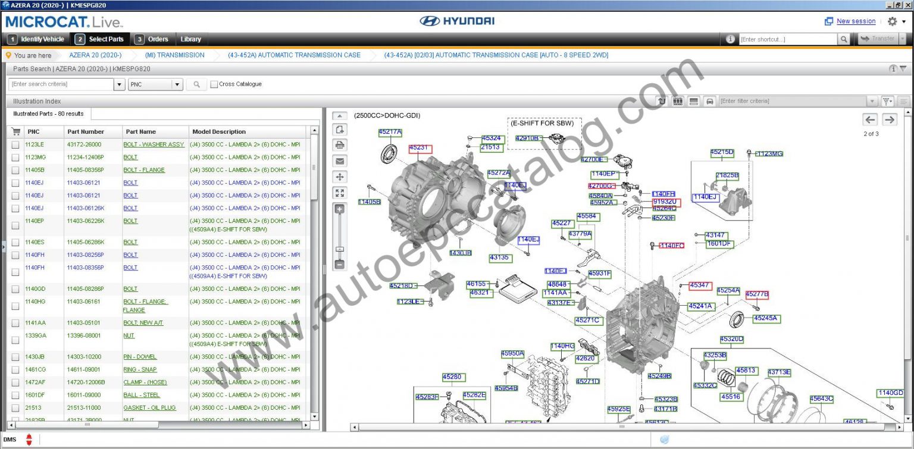Go to next illustration with right arrow
914x449 pixels.
pyautogui.click(x=889, y=120)
